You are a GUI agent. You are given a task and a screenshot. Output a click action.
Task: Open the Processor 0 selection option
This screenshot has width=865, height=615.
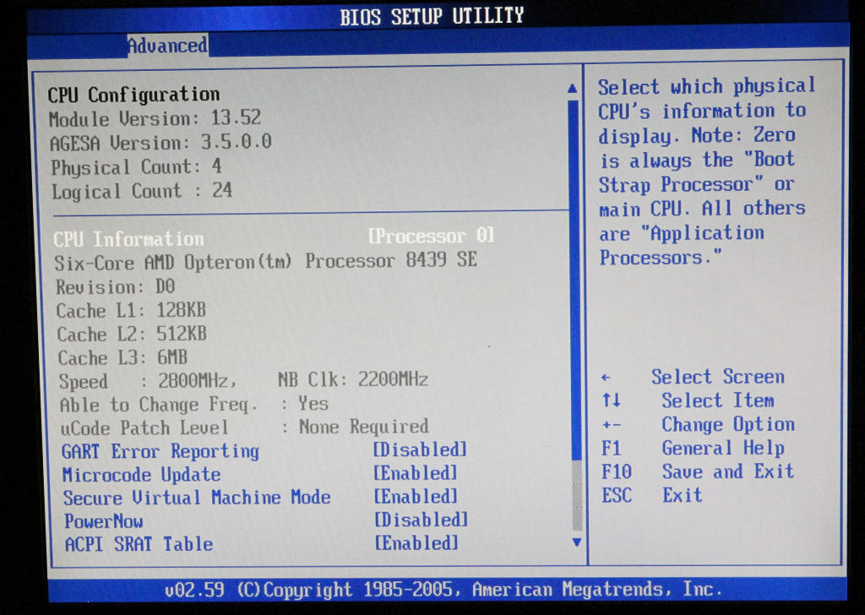[x=431, y=236]
